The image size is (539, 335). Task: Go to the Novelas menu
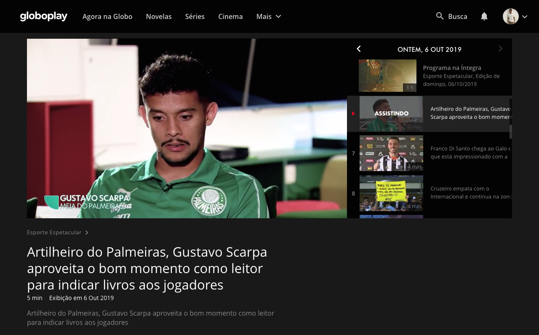(x=159, y=16)
